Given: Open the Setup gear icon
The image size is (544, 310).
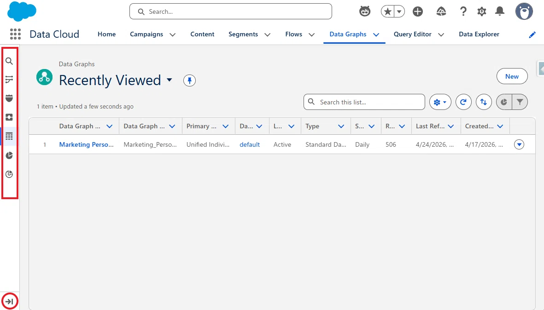Looking at the screenshot, I should [481, 11].
